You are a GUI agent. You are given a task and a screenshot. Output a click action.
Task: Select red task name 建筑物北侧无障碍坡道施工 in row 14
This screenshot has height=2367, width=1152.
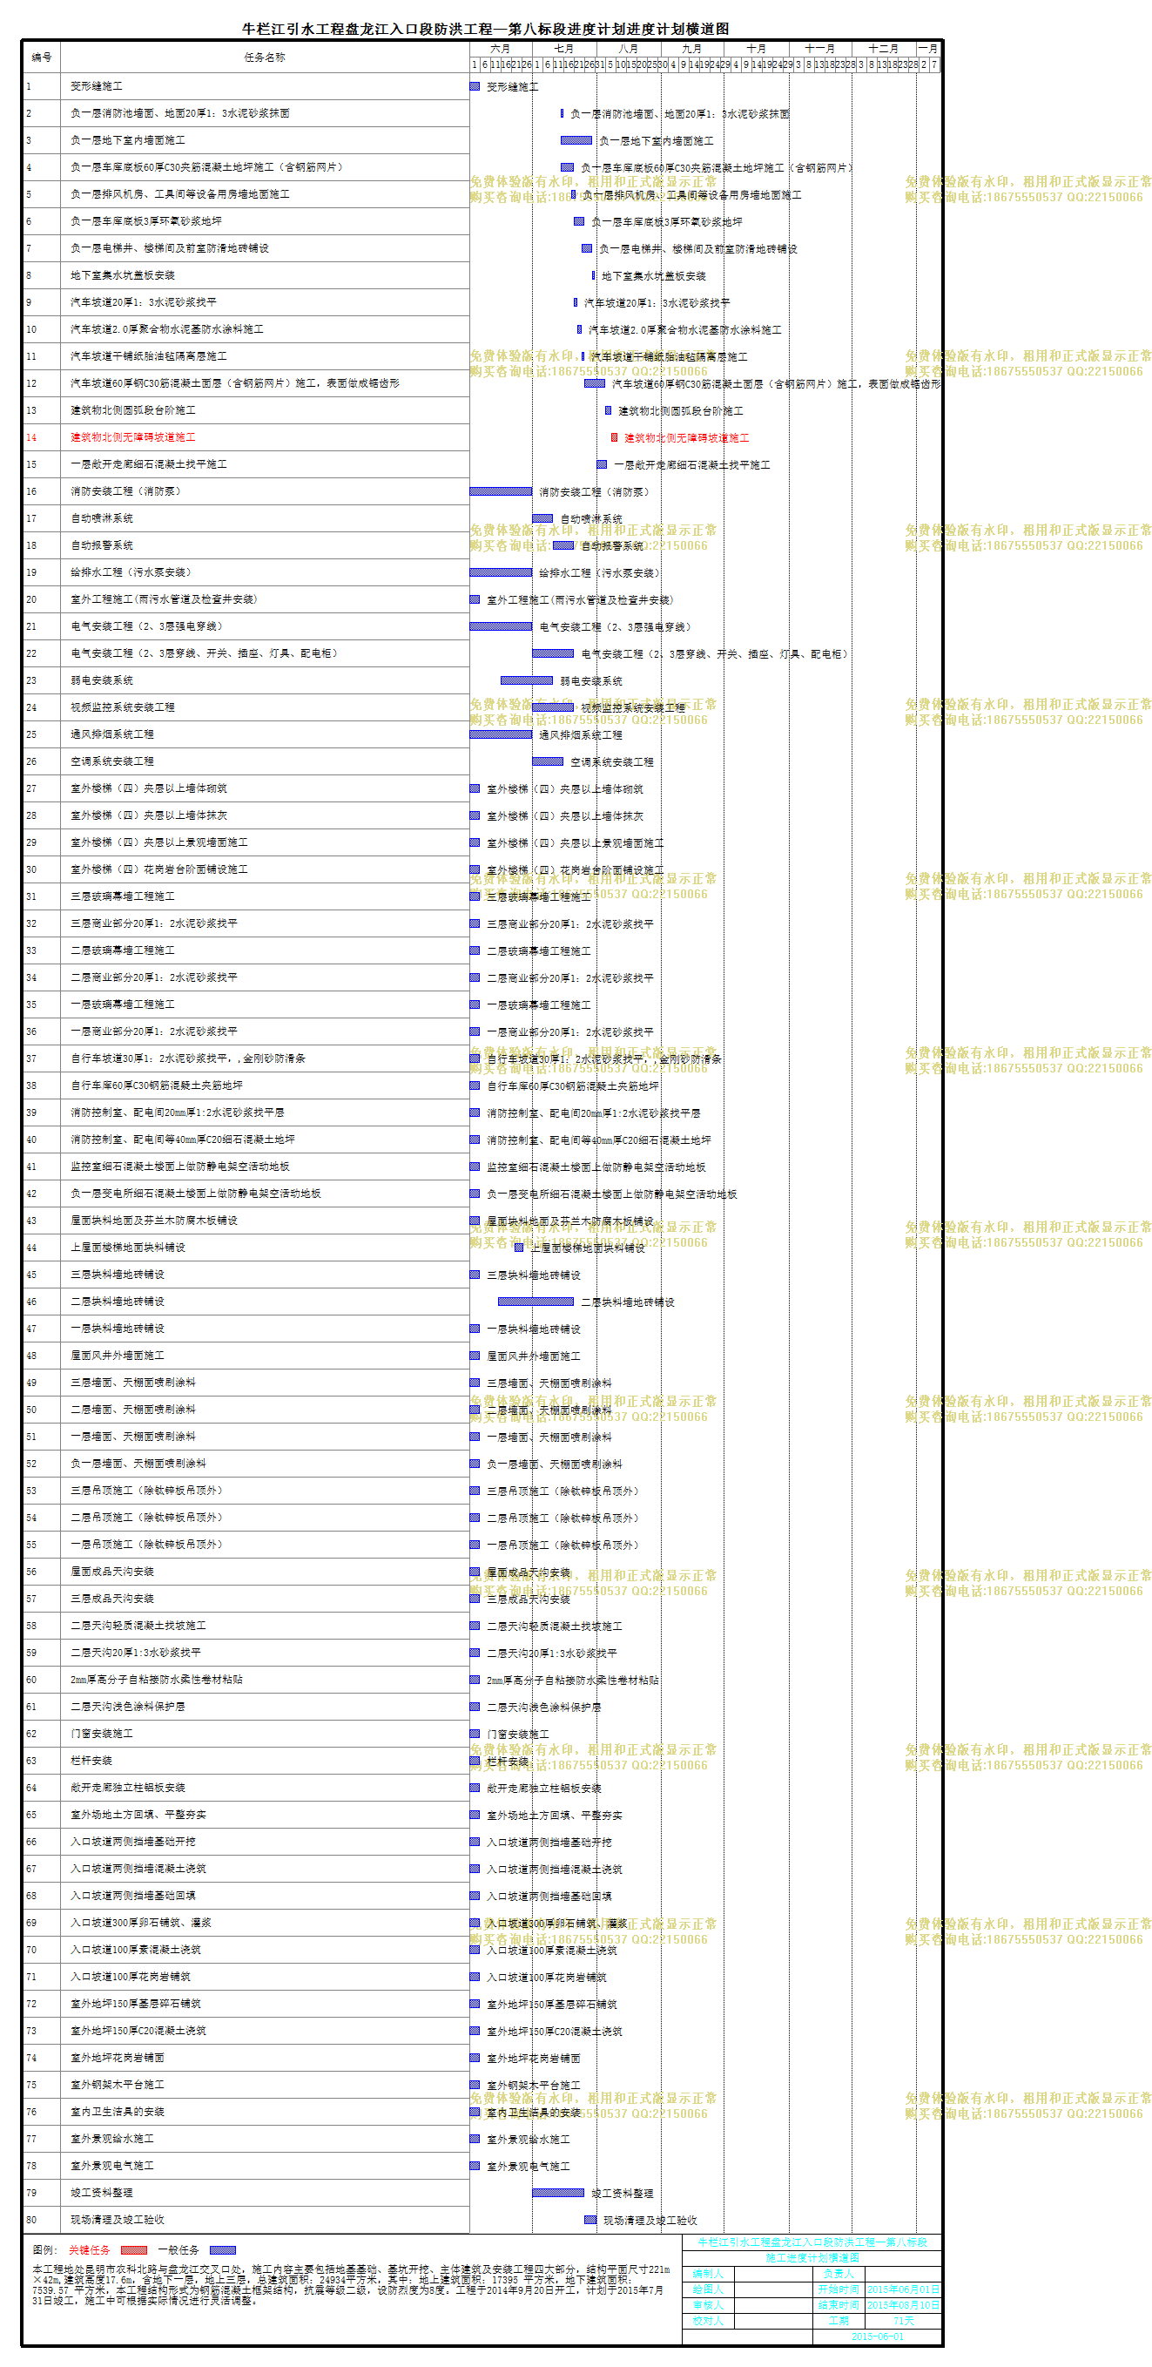pos(133,436)
